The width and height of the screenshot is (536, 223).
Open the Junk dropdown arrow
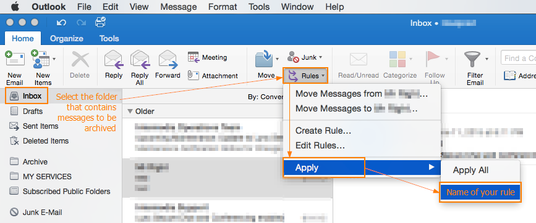click(x=320, y=57)
